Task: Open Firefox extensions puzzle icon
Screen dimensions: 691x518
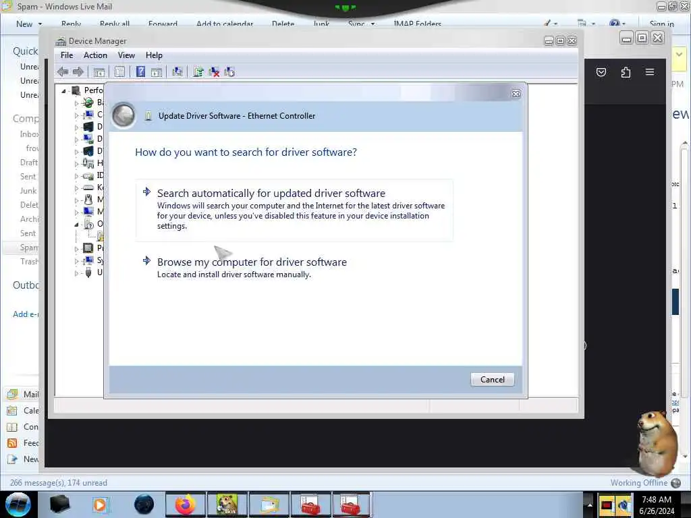Action: (x=626, y=71)
